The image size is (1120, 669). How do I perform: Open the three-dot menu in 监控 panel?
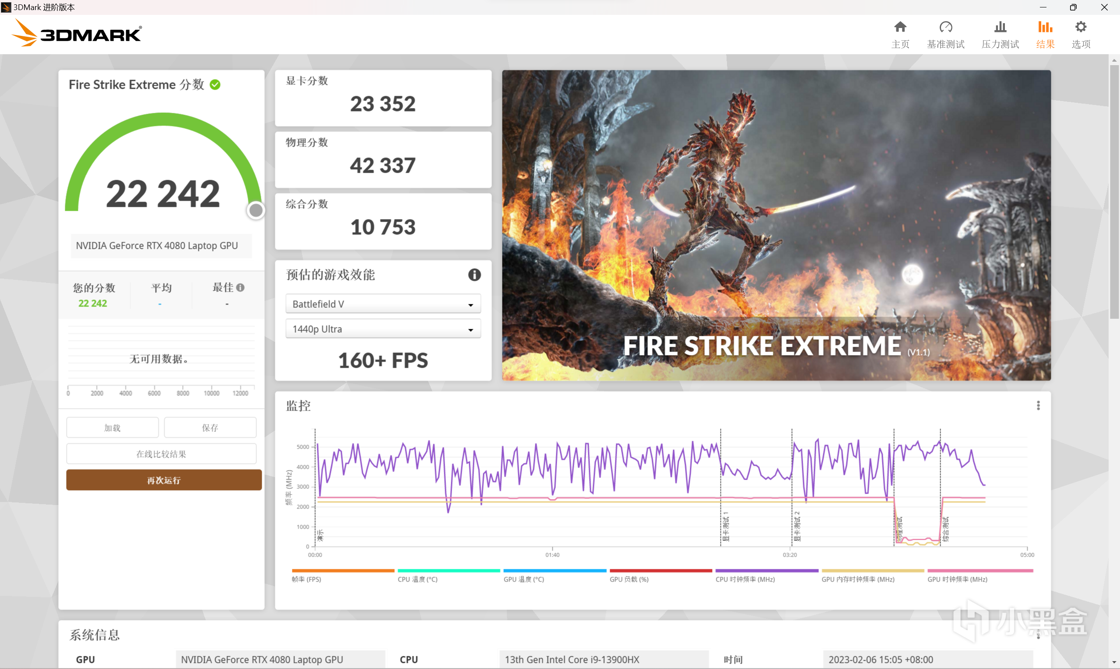coord(1038,406)
